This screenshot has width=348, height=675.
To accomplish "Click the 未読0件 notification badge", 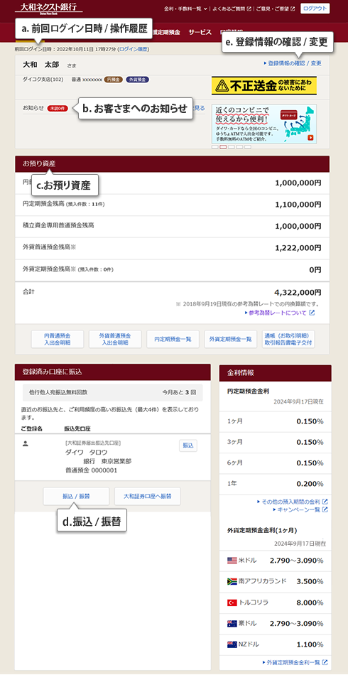I will 58,109.
